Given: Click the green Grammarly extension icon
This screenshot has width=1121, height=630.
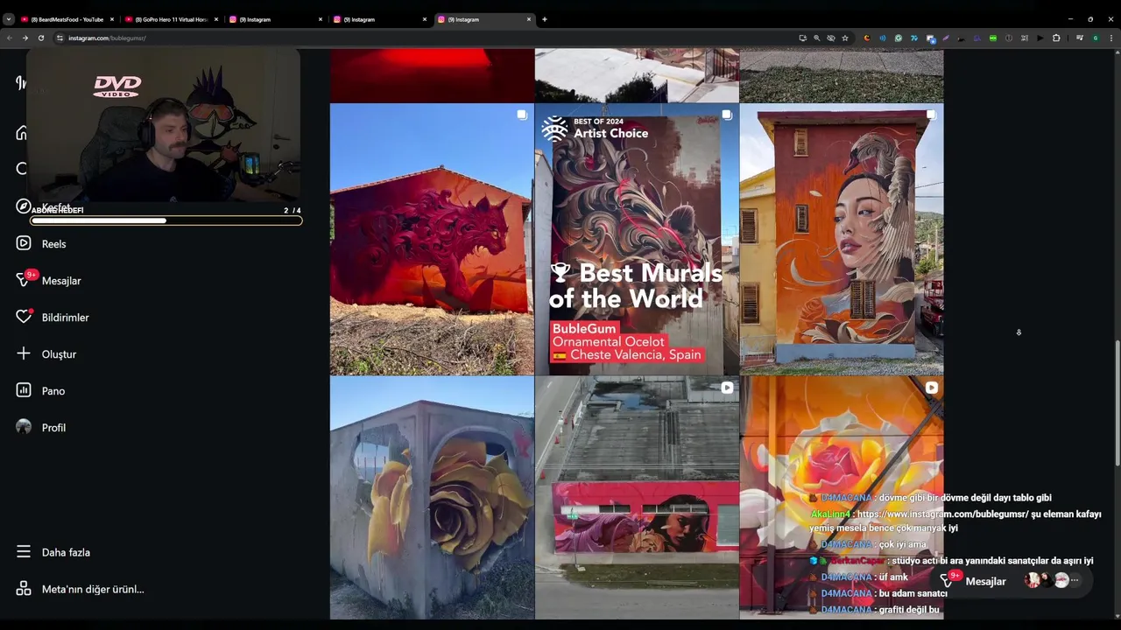Looking at the screenshot, I should click(x=899, y=38).
